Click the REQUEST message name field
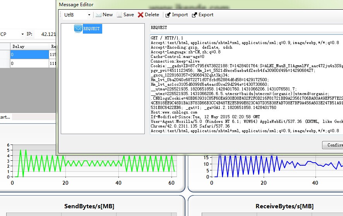Image resolution: width=343 pixels, height=216 pixels. click(x=246, y=27)
